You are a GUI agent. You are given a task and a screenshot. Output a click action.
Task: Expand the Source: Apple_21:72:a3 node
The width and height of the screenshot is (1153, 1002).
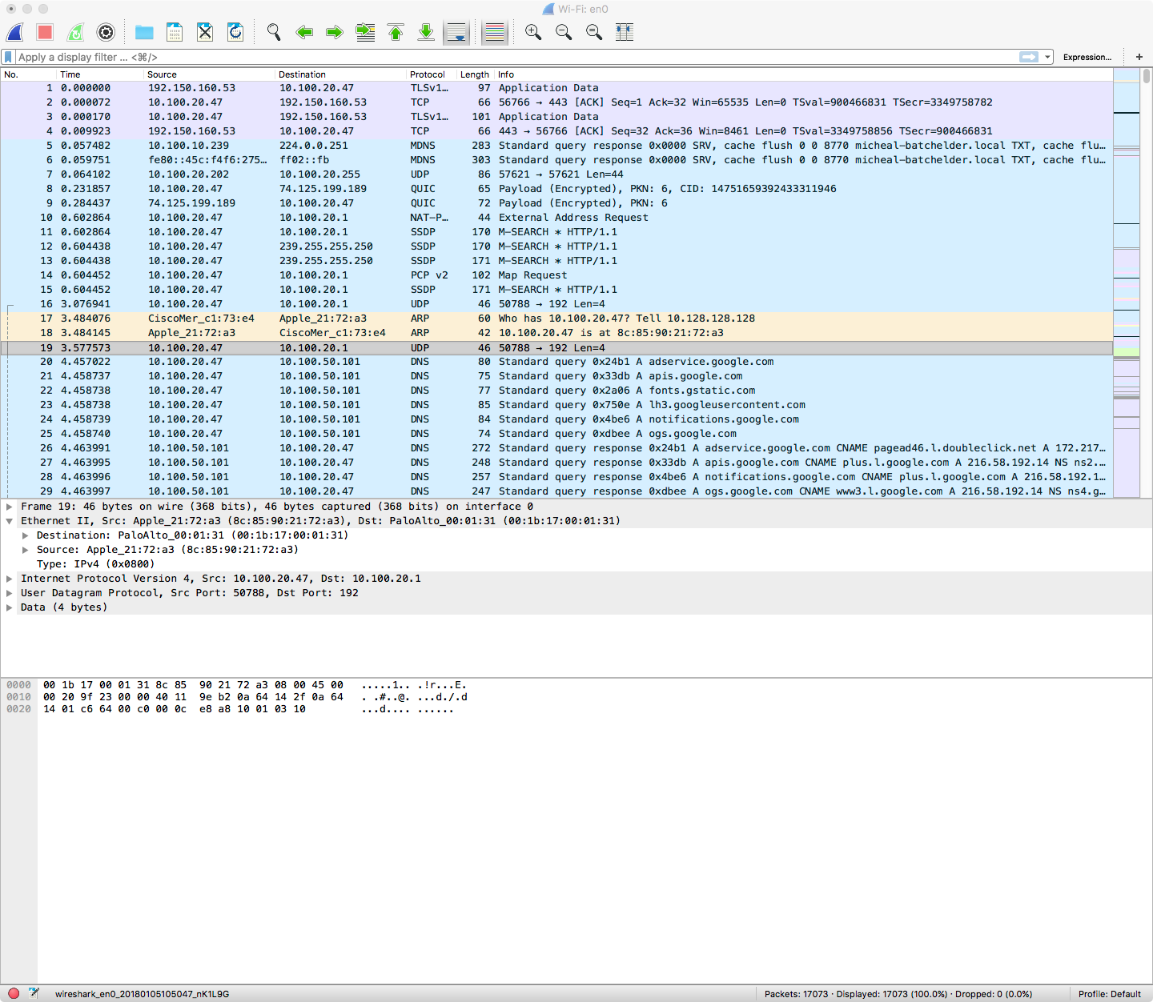point(26,550)
